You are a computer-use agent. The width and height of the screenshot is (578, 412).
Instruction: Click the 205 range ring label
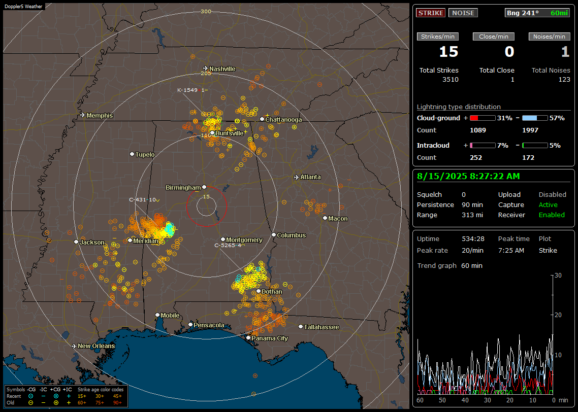click(206, 73)
